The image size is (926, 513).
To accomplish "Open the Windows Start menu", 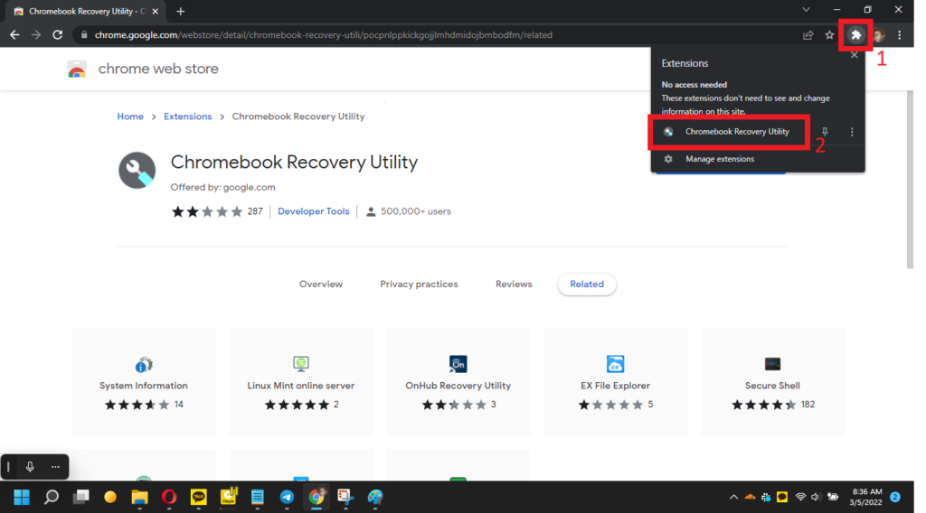I will coord(22,497).
